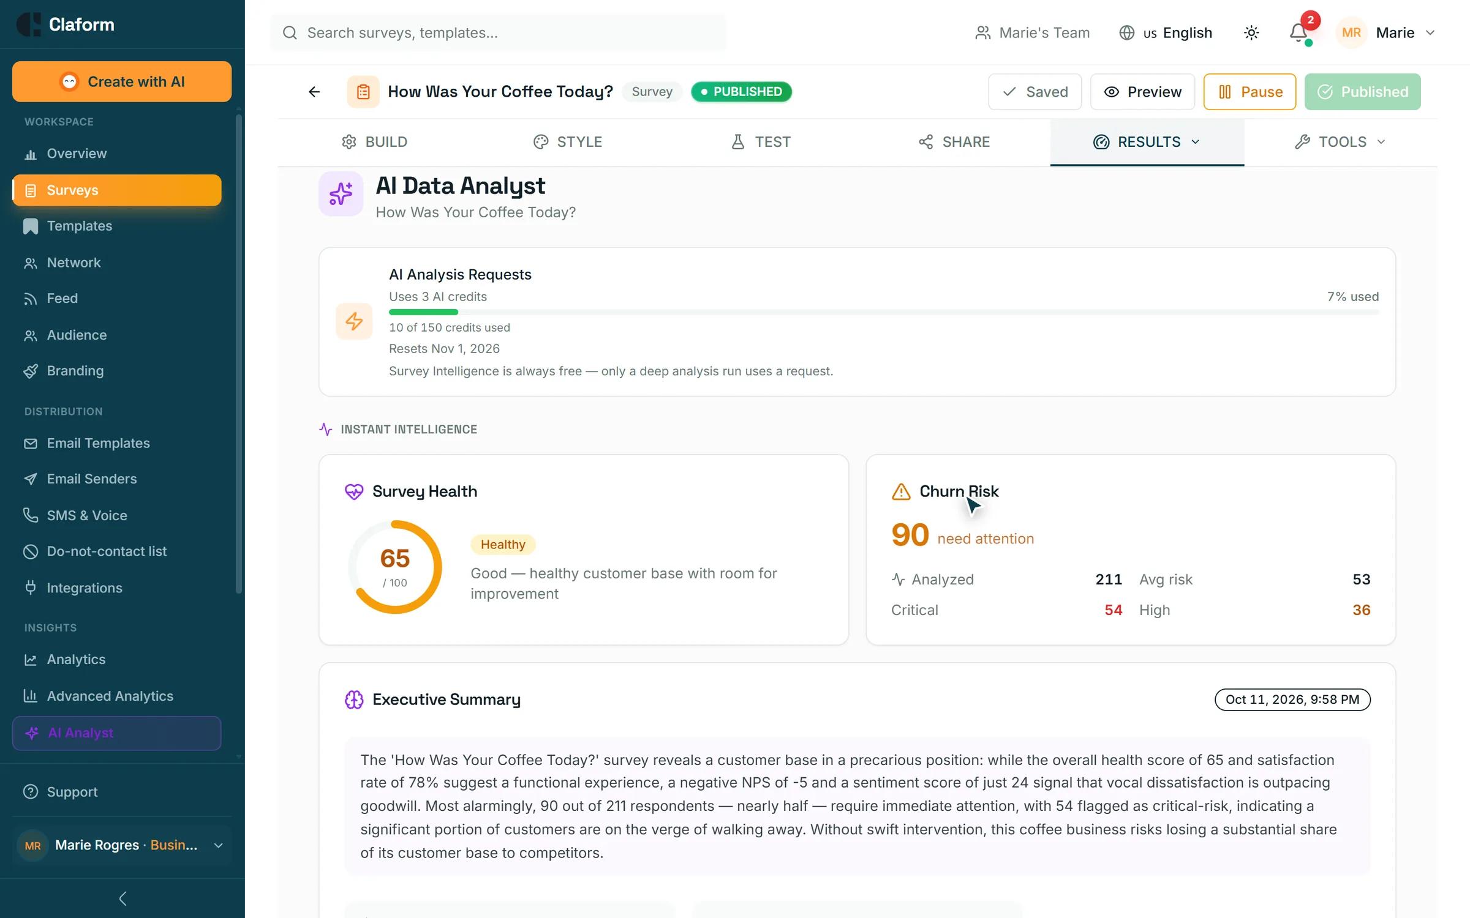
Task: Open the Feed page
Action: pyautogui.click(x=116, y=298)
